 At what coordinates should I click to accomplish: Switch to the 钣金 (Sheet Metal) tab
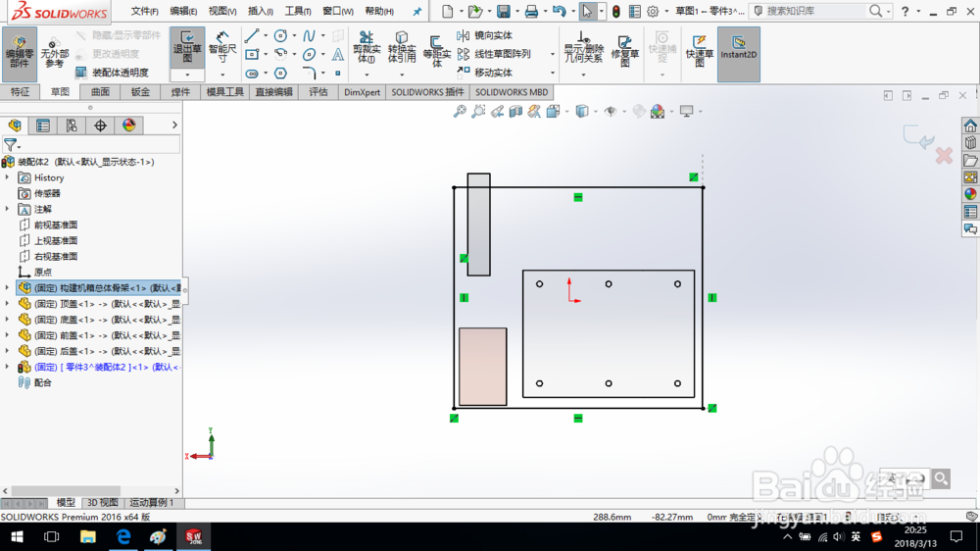click(140, 92)
